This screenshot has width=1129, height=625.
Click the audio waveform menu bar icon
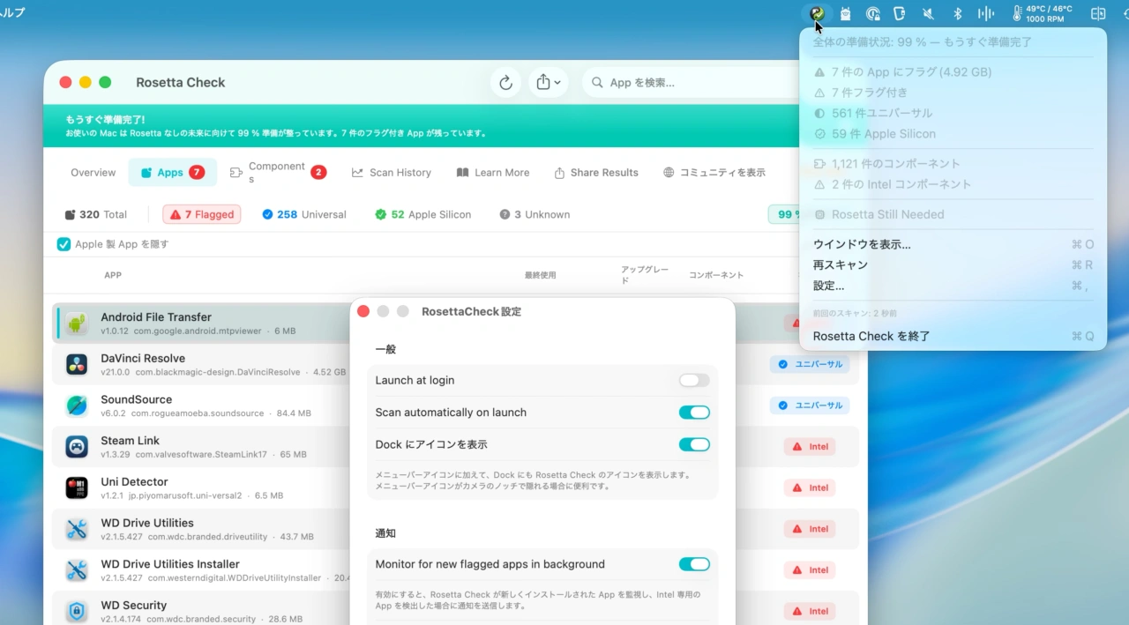(986, 13)
